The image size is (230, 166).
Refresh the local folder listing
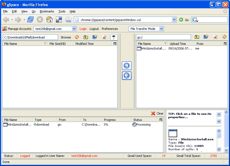point(77,37)
